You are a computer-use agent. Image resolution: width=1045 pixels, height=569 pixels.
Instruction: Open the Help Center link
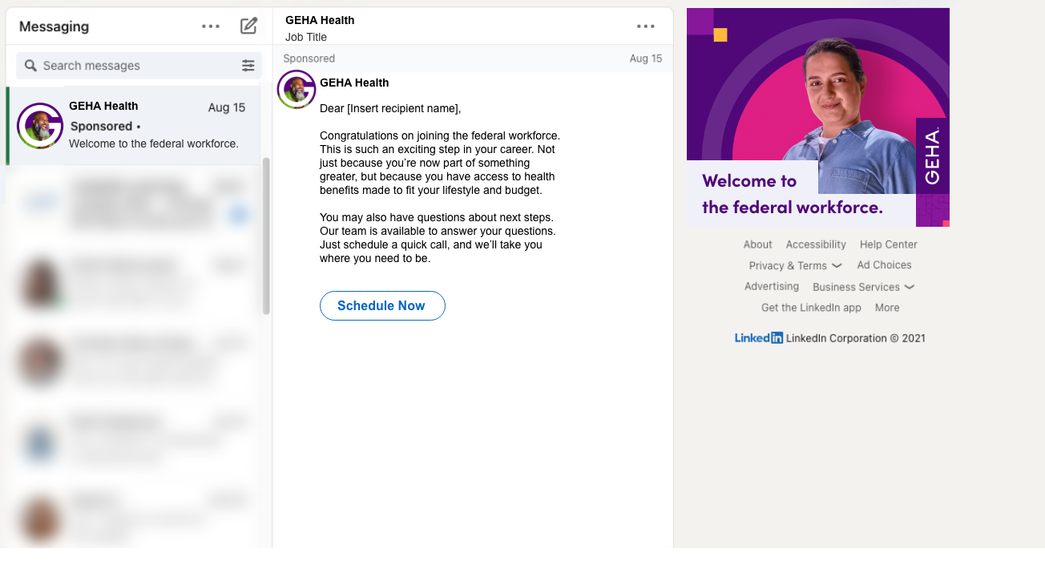click(888, 244)
